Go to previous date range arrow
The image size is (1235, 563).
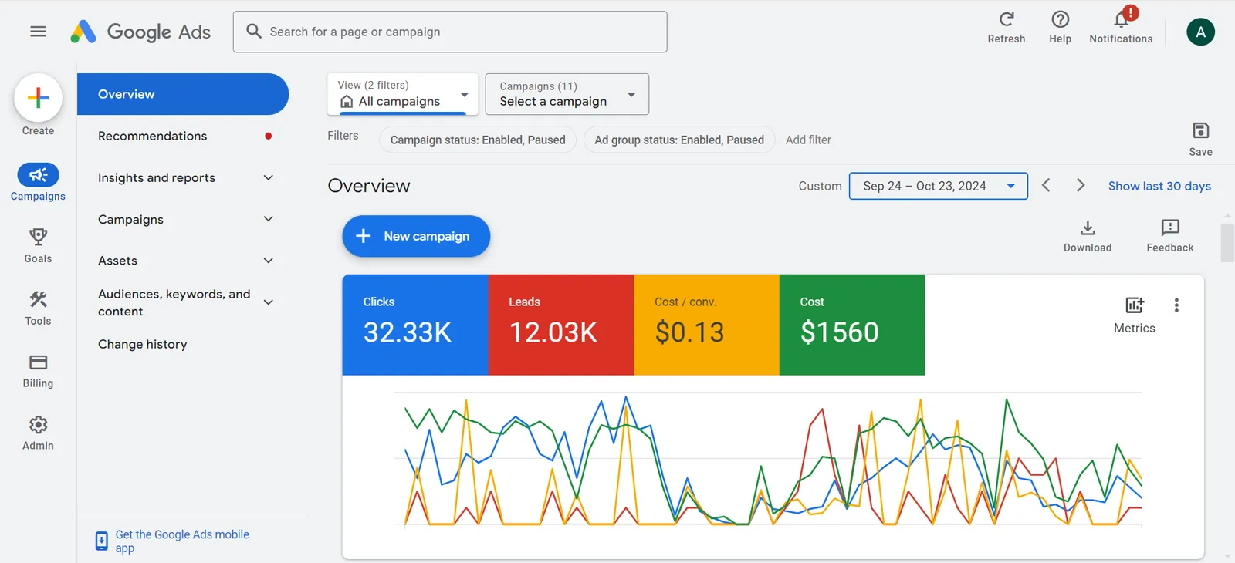tap(1046, 185)
